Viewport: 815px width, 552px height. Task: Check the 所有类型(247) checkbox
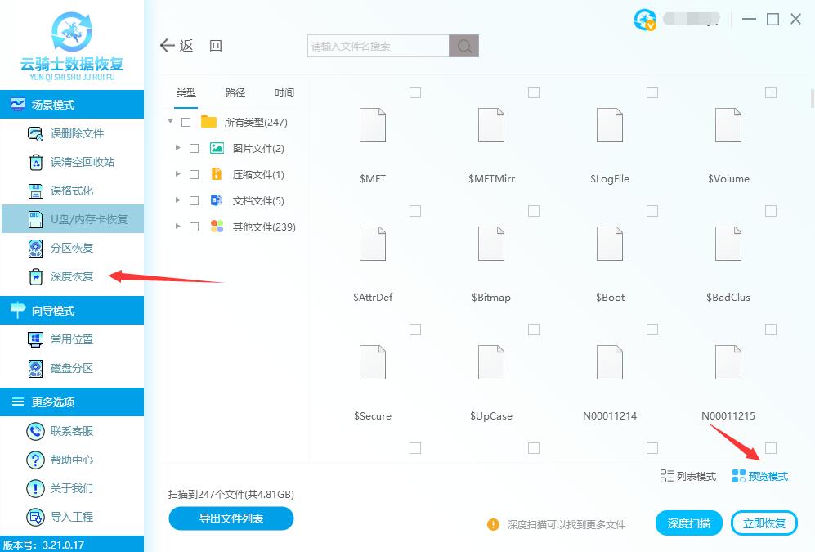(186, 122)
